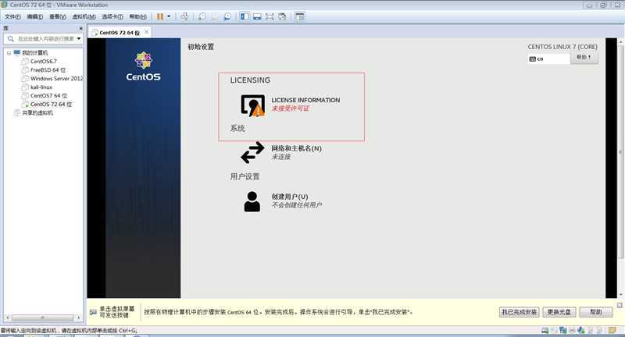625x337 pixels.
Task: Click the yellow message log status icon
Action: click(x=612, y=330)
